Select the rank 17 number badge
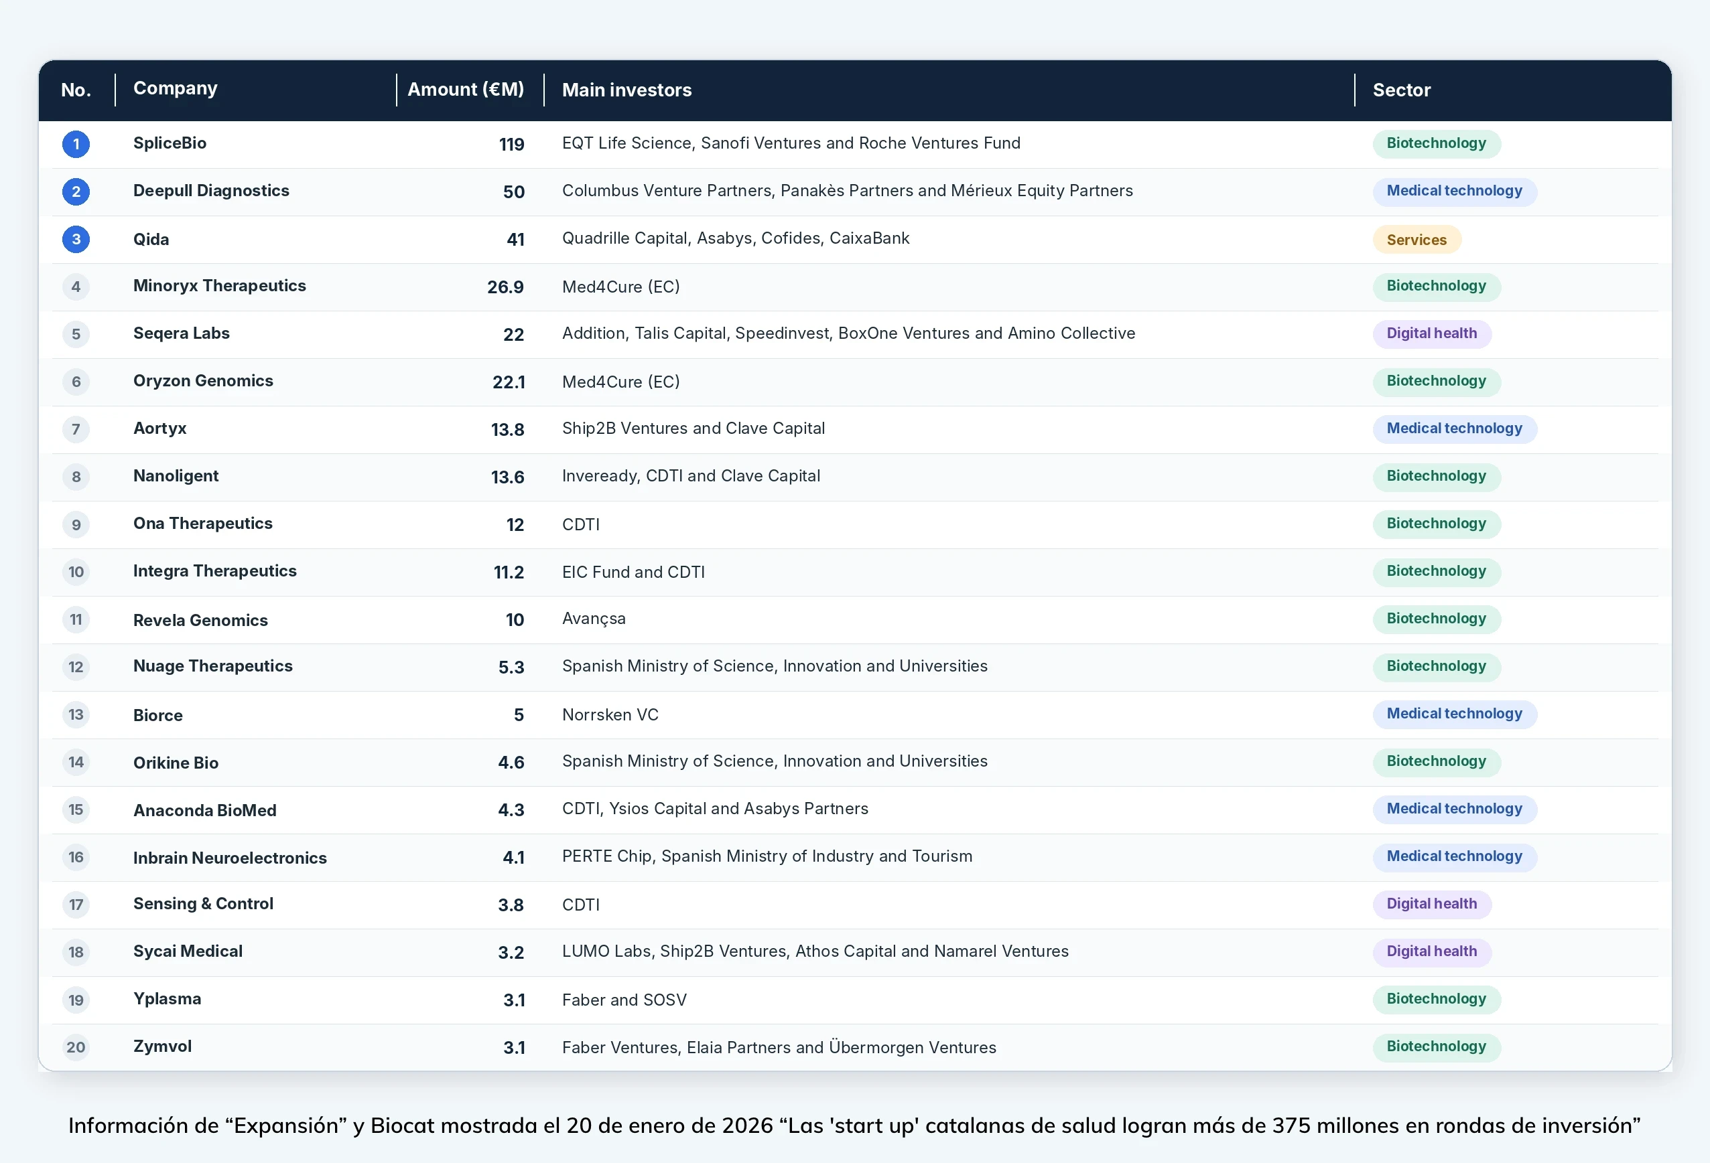 (x=76, y=905)
